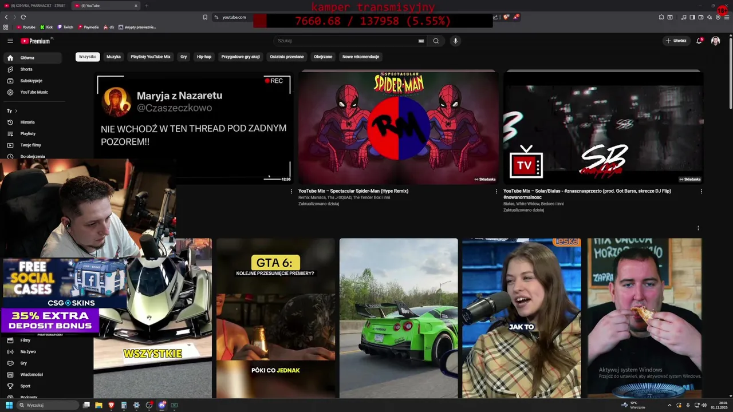Go to Główna in the sidebar
The image size is (733, 412).
(32, 58)
